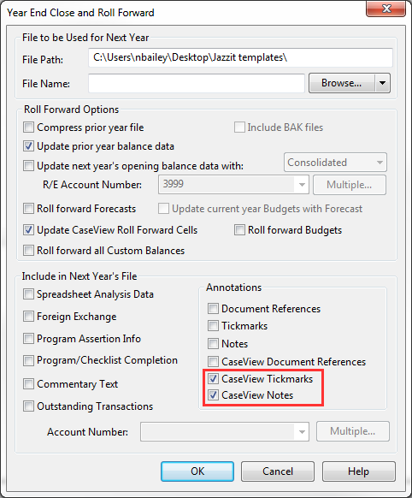The height and width of the screenshot is (498, 412).
Task: Expand the Consolidated dropdown
Action: point(335,163)
